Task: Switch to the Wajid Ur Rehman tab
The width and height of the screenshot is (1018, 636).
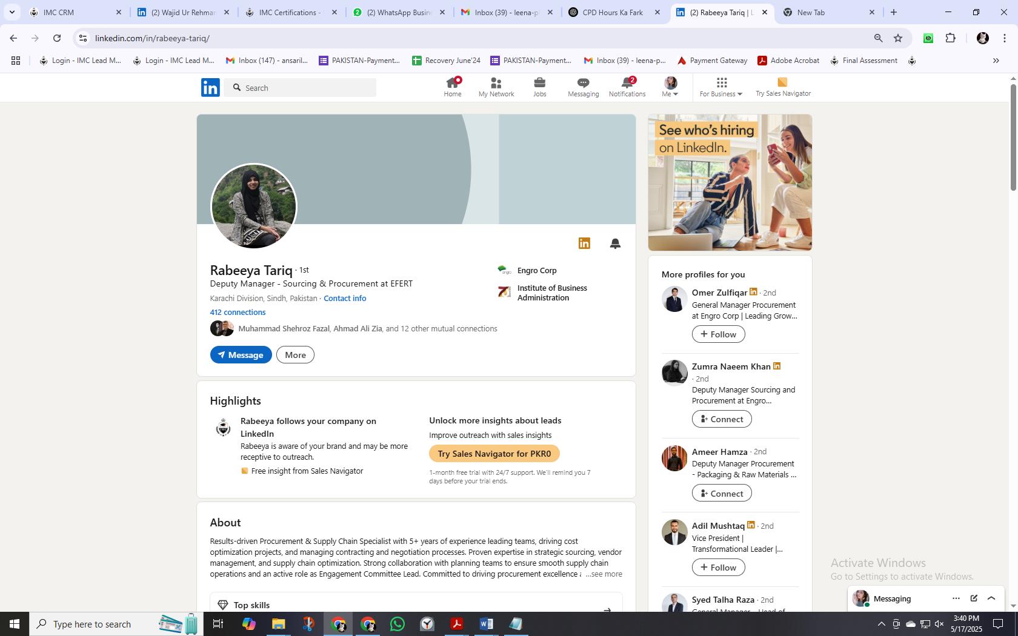Action: point(183,12)
